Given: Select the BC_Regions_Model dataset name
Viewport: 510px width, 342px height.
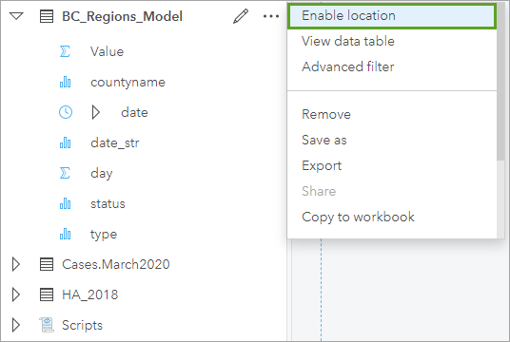Looking at the screenshot, I should pyautogui.click(x=123, y=16).
